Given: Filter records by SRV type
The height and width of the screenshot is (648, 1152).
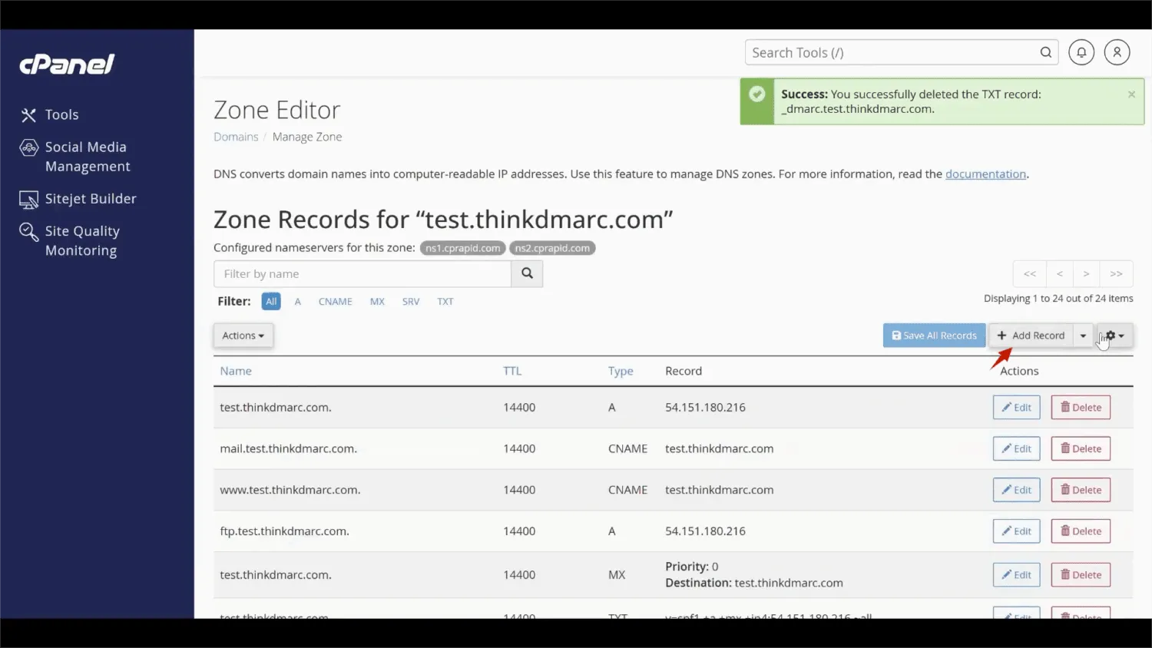Looking at the screenshot, I should 411,302.
